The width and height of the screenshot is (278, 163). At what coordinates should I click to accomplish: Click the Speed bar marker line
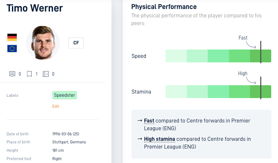coord(261,52)
